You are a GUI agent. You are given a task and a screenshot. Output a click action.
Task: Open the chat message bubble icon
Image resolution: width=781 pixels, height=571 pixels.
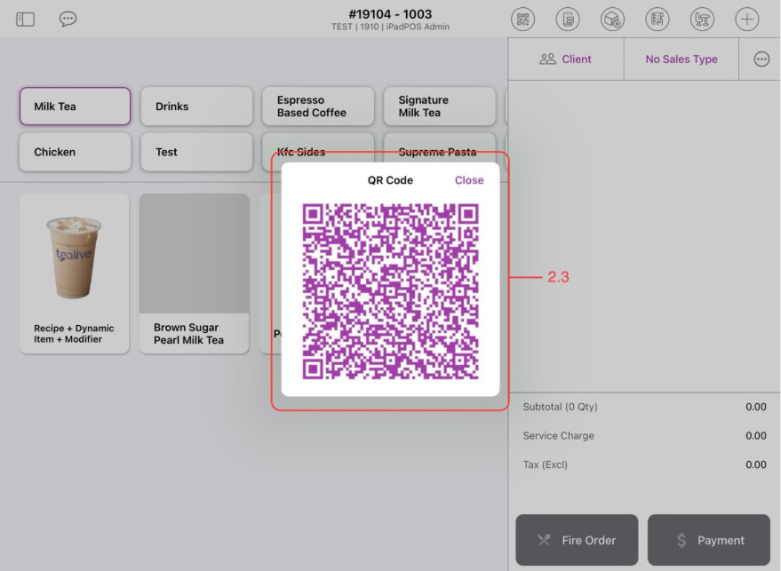coord(68,18)
